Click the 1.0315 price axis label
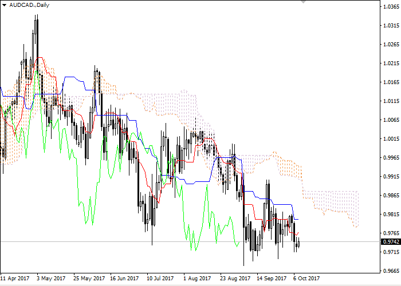401x286 pixels. pos(391,26)
